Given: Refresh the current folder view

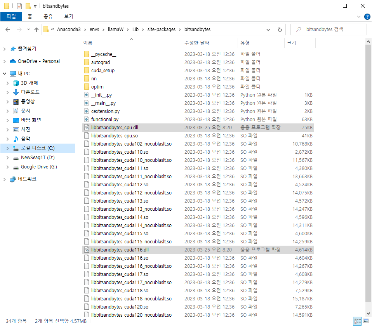Looking at the screenshot, I should click(x=280, y=29).
